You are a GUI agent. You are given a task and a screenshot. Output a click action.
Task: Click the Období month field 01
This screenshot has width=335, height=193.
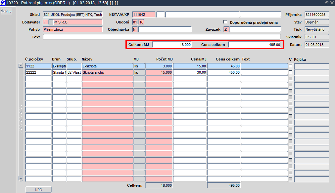(x=135, y=22)
